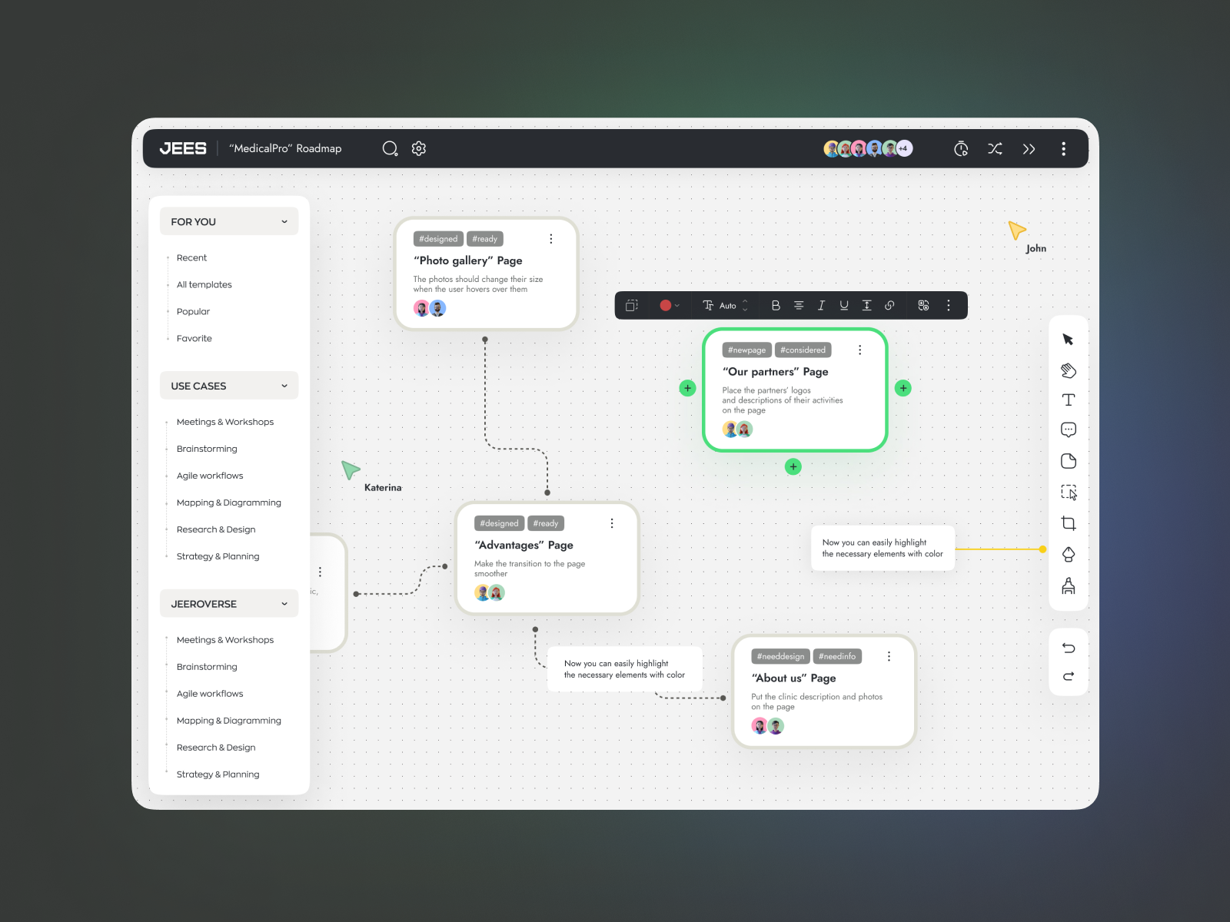Open Brainstorming under USE CASES

point(207,449)
